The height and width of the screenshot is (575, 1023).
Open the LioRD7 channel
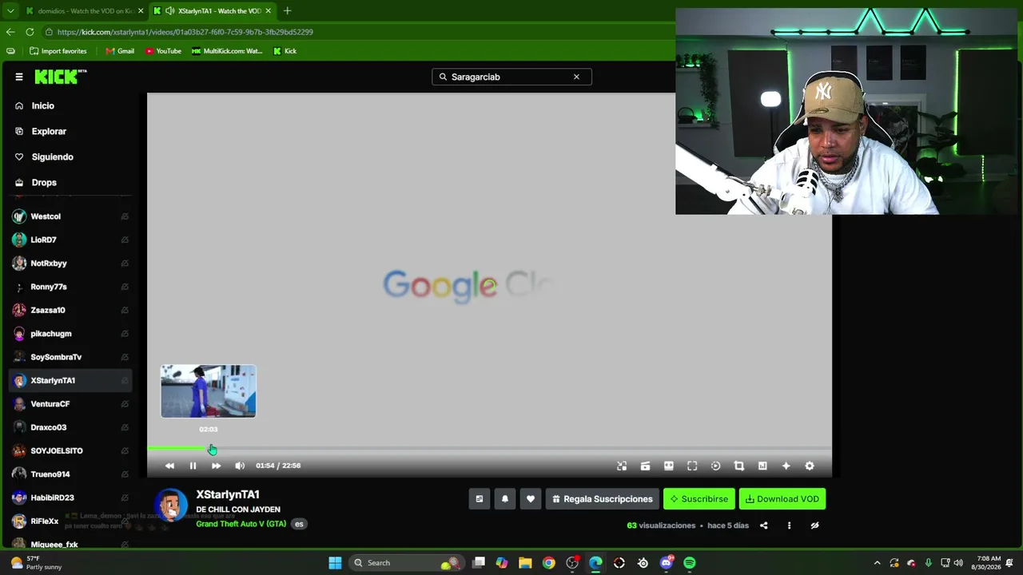click(70, 240)
